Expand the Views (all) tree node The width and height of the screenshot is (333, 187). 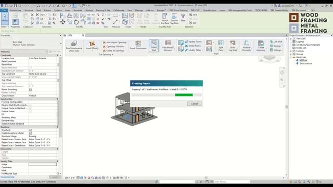click(x=291, y=38)
